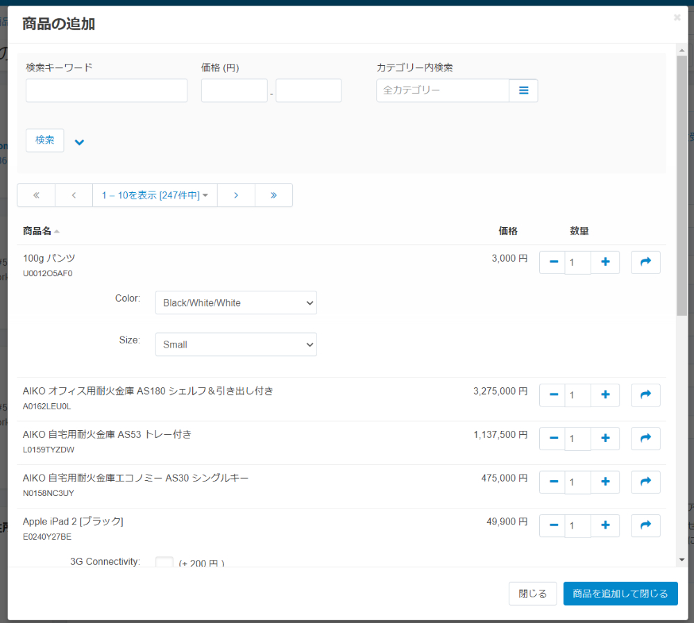Increase quantity for 100g パンツ
This screenshot has height=623, width=694.
click(605, 262)
